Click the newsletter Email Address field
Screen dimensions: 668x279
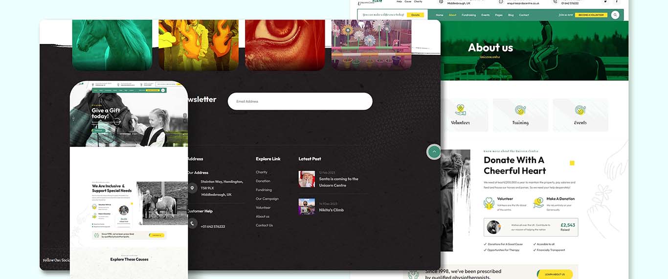(300, 101)
